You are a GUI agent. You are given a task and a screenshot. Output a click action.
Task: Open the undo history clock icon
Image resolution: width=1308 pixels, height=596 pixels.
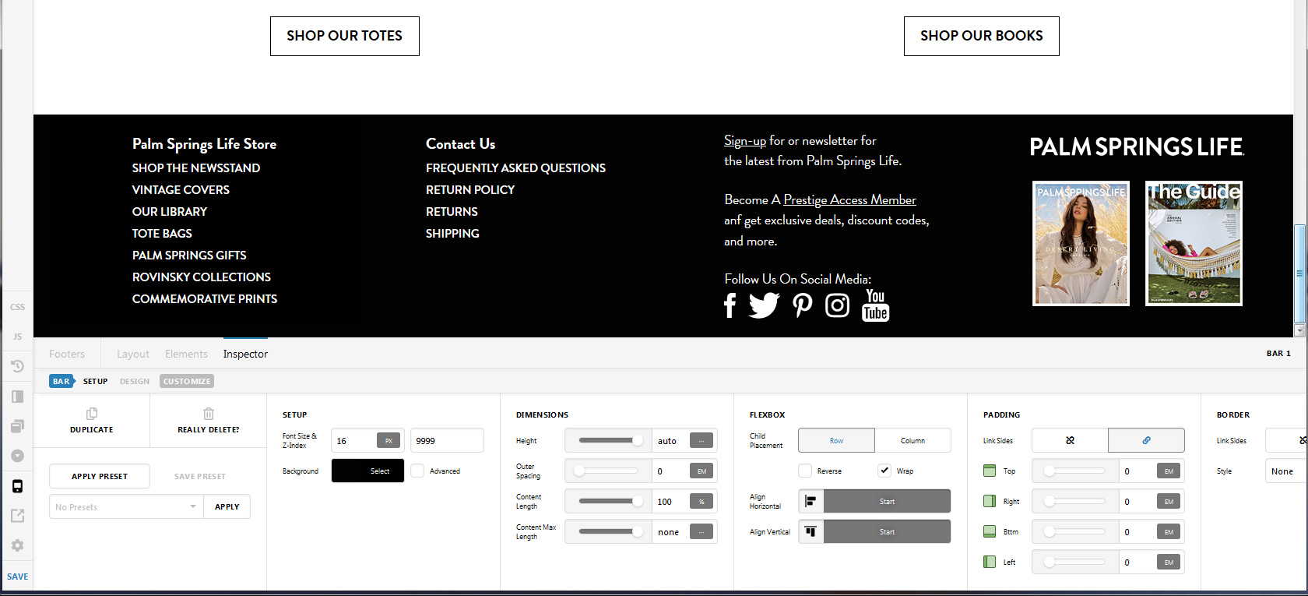17,366
